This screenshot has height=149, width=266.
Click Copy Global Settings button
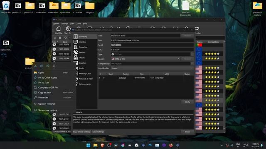82,132
